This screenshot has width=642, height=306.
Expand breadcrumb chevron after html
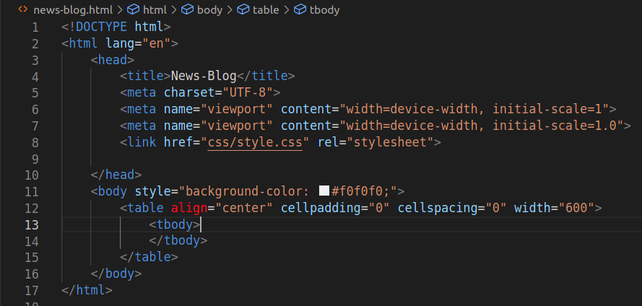click(174, 9)
